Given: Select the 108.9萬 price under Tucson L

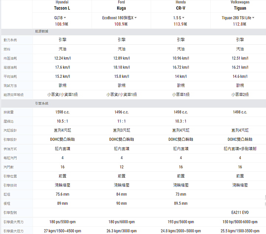Looking at the screenshot, I should pyautogui.click(x=61, y=24).
